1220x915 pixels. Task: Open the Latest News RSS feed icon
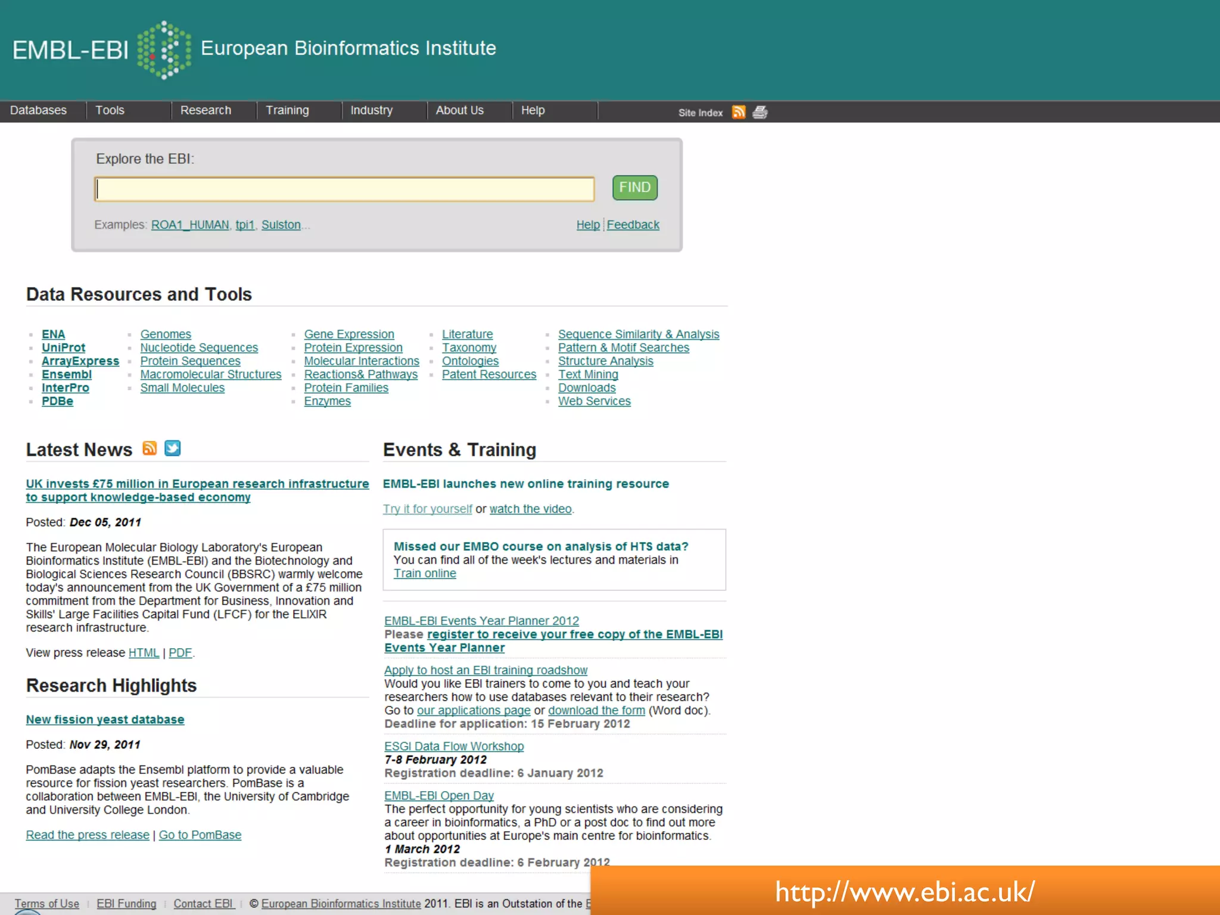pos(150,449)
